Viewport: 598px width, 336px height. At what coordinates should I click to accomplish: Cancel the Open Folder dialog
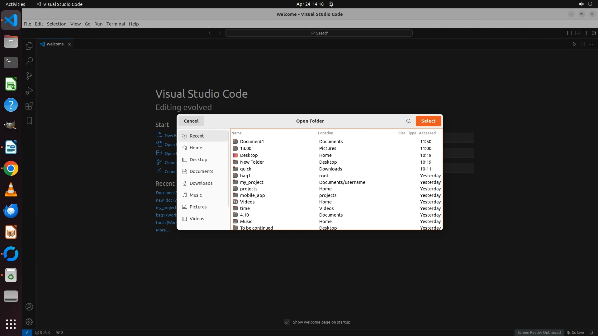[191, 121]
